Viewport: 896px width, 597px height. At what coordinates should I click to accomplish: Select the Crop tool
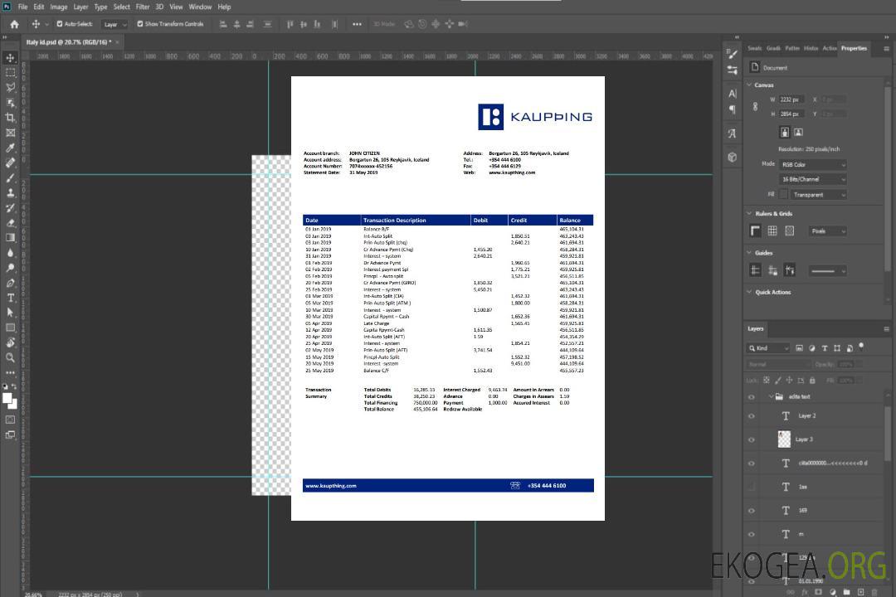10,118
